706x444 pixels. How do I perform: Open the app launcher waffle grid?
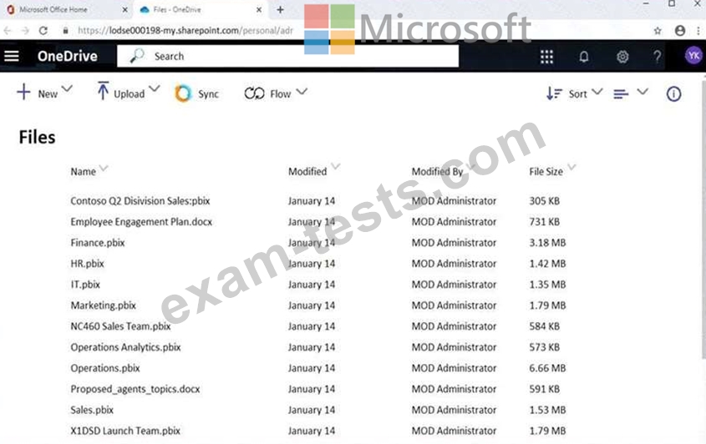[x=546, y=57]
